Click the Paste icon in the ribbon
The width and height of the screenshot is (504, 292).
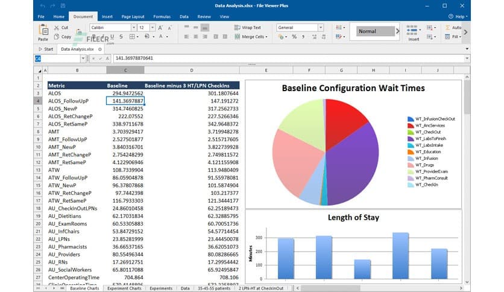(42, 31)
